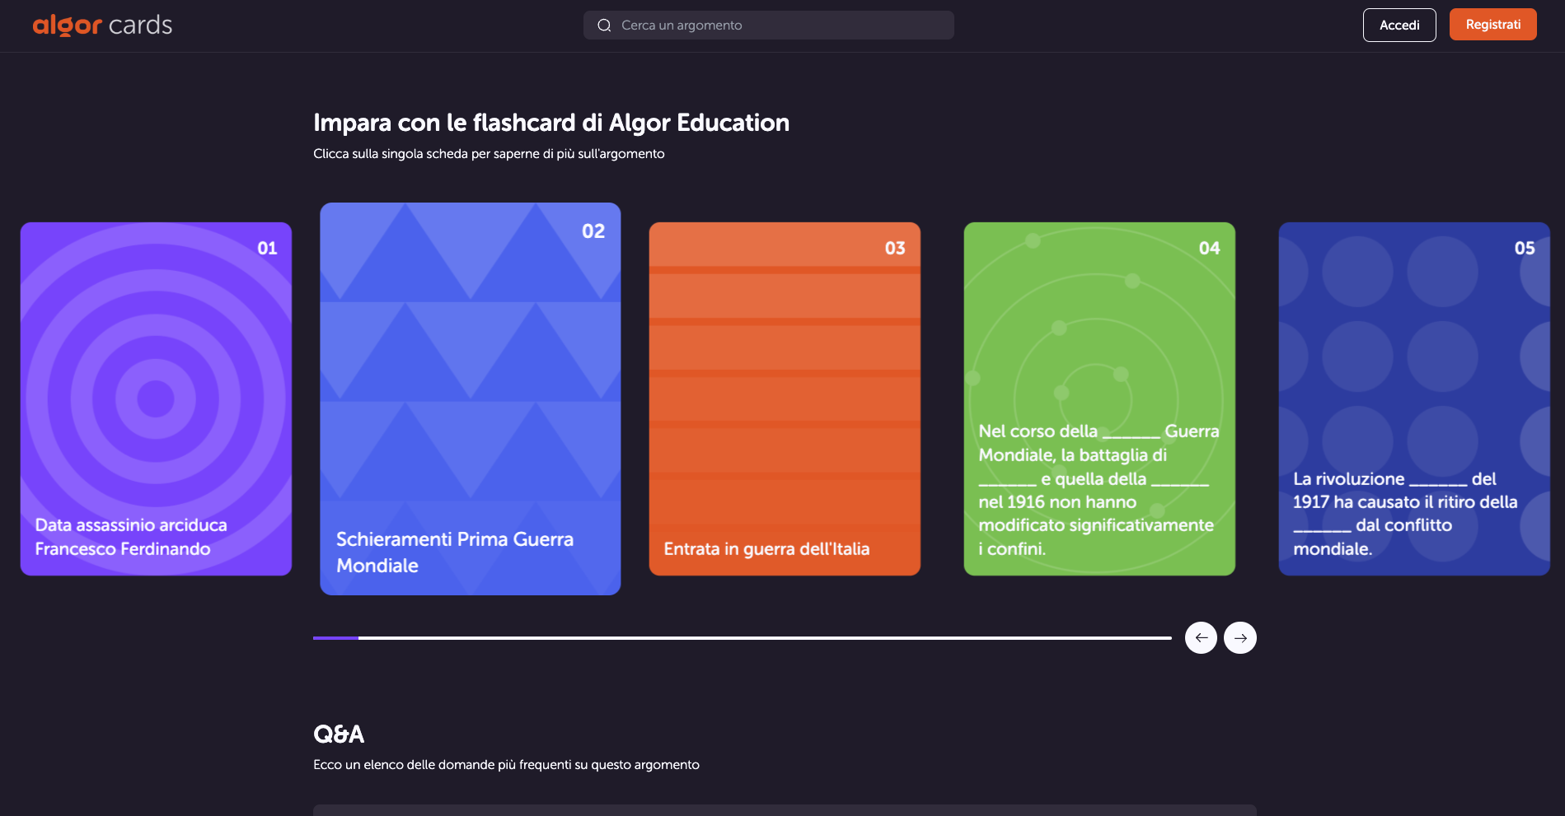
Task: Click 'Impara con le flashcard di Algor Education' heading
Action: point(551,123)
